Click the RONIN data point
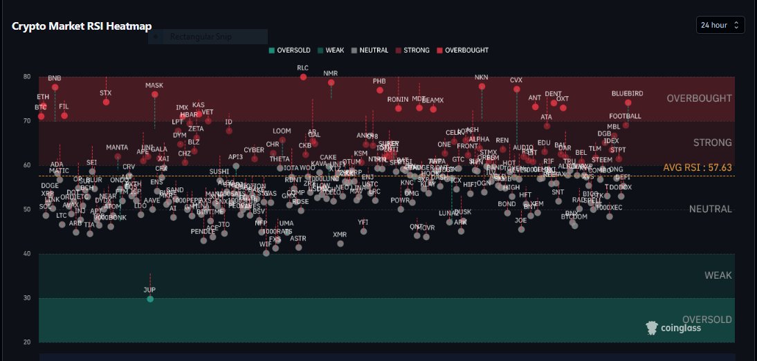 (399, 109)
